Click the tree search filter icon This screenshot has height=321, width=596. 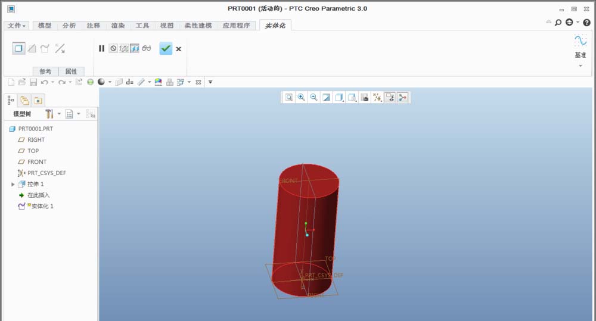[x=91, y=114]
